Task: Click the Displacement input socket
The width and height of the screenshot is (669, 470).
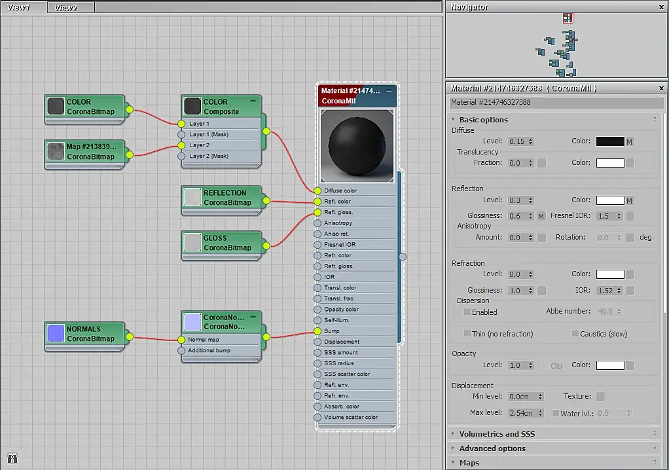Action: tap(317, 342)
